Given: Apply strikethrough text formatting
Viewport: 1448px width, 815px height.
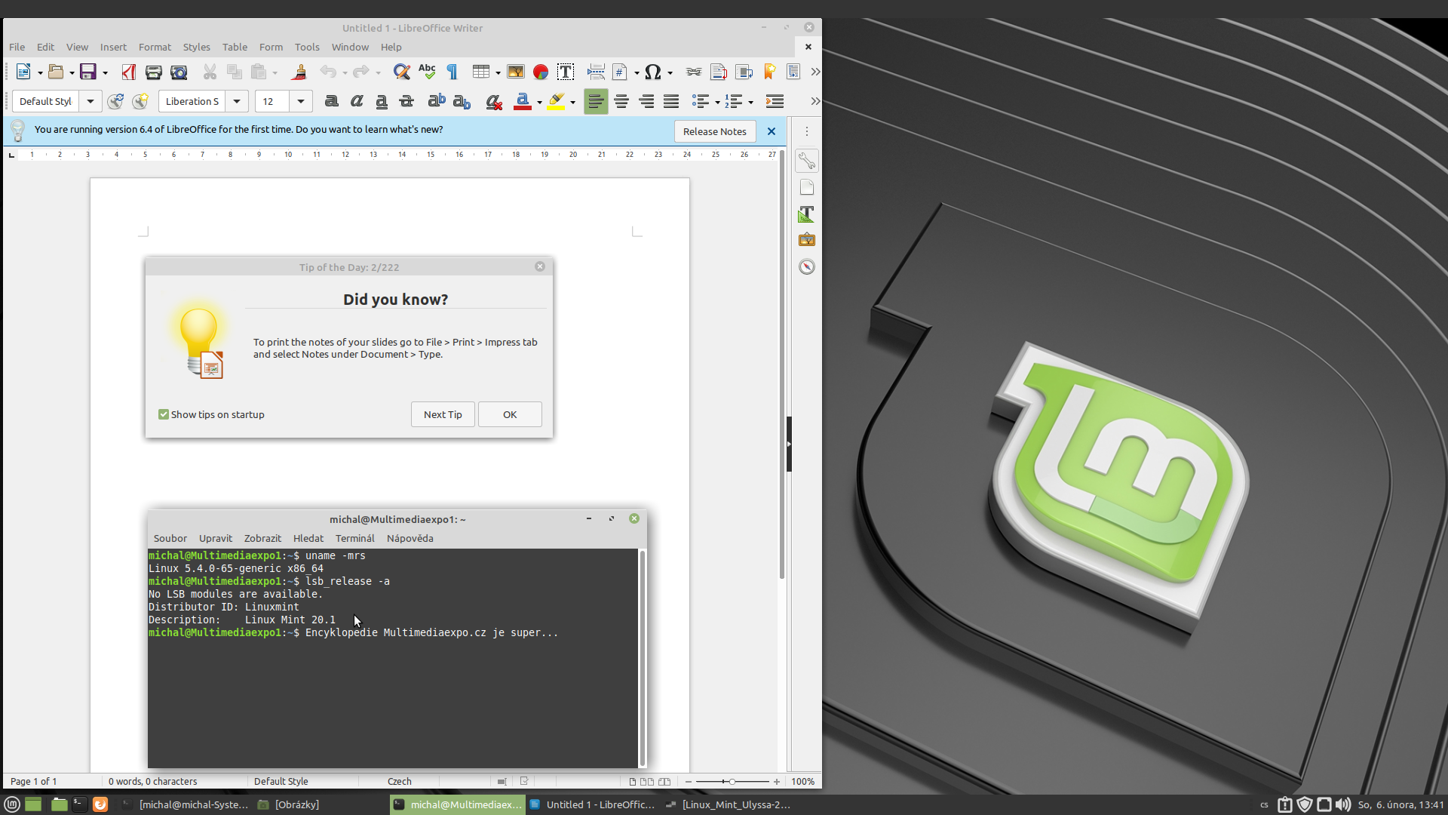Looking at the screenshot, I should click(406, 101).
